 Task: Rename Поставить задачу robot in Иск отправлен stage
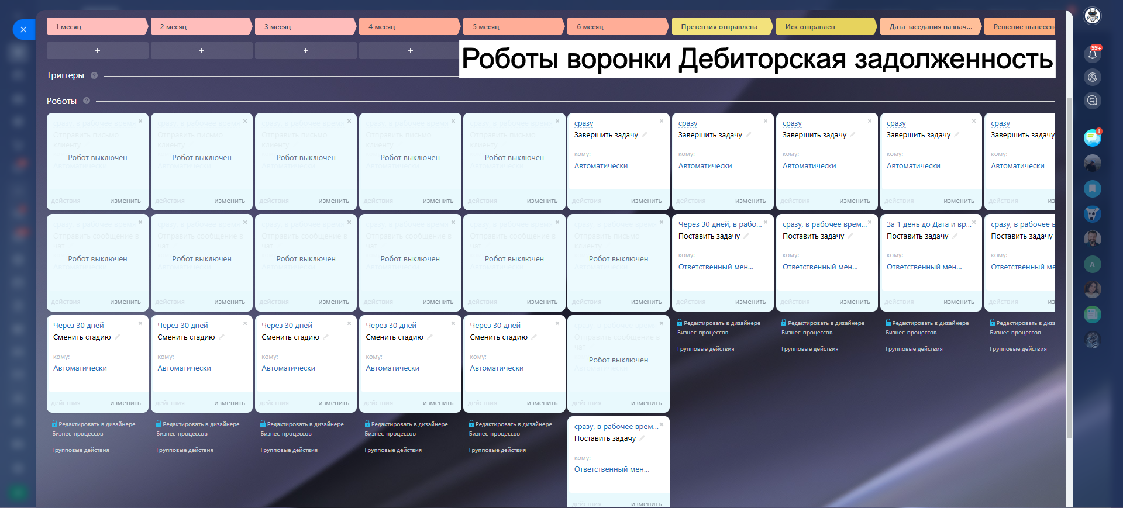click(x=850, y=236)
